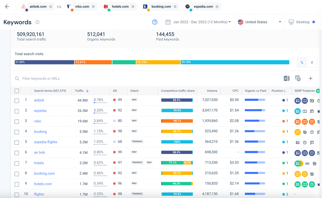Click the knowledge panel SERP icon in airbnb row
The height and width of the screenshot is (198, 322).
pos(305,101)
